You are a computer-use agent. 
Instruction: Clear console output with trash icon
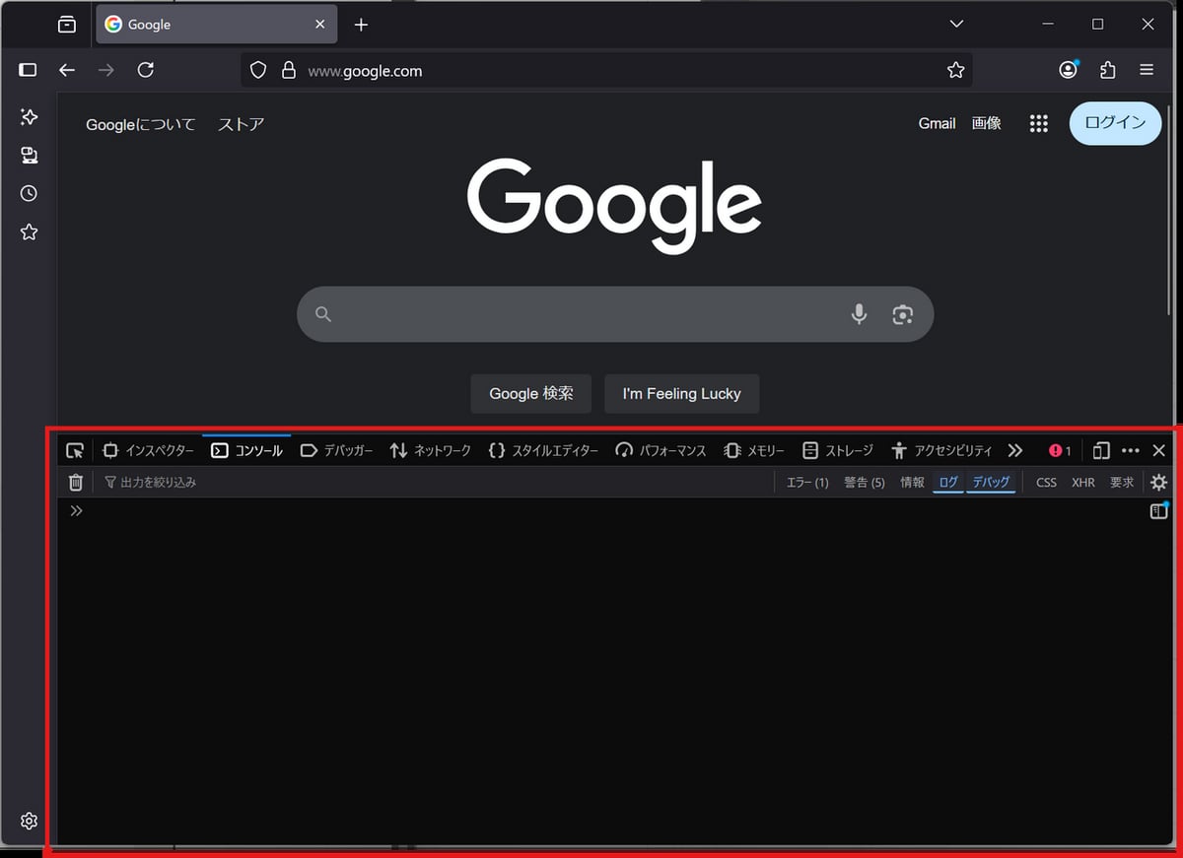tap(75, 482)
